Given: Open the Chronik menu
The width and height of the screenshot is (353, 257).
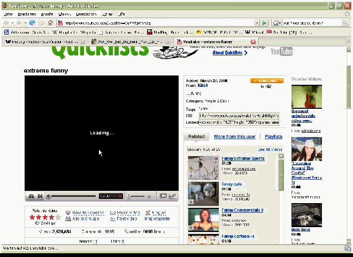Looking at the screenshot, I should (65, 14).
